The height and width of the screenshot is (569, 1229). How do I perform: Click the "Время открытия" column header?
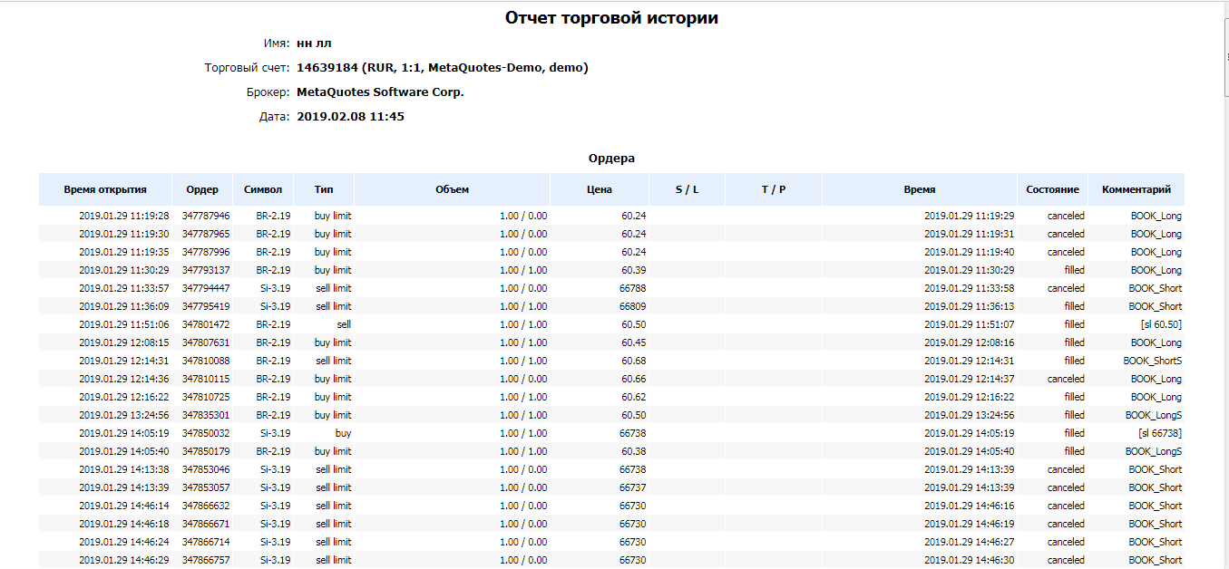tap(105, 189)
